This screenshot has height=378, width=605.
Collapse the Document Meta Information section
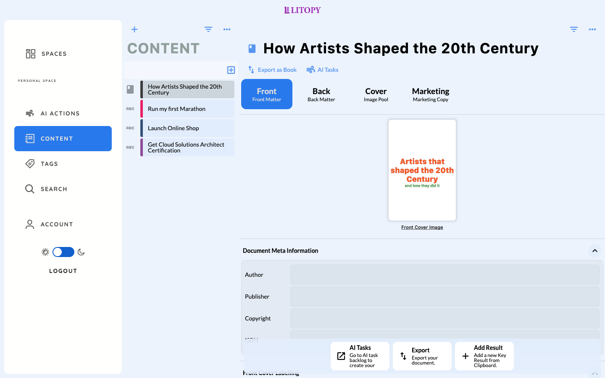point(595,251)
